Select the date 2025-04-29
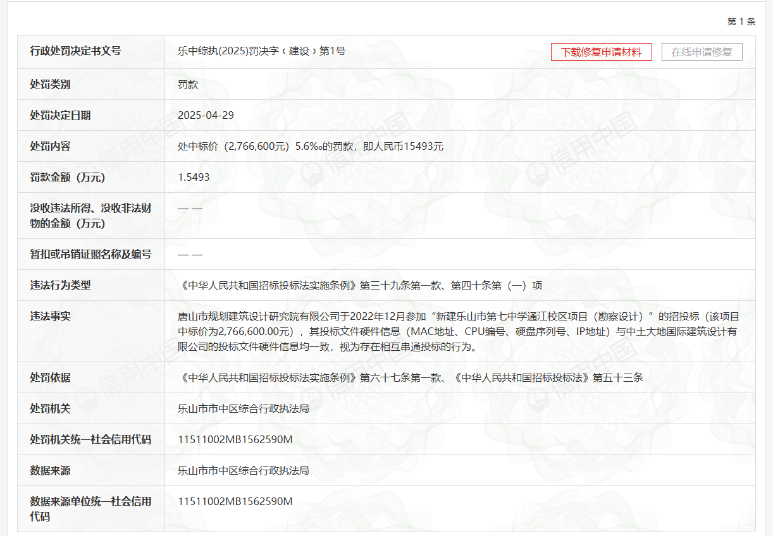Image resolution: width=773 pixels, height=536 pixels. point(206,115)
